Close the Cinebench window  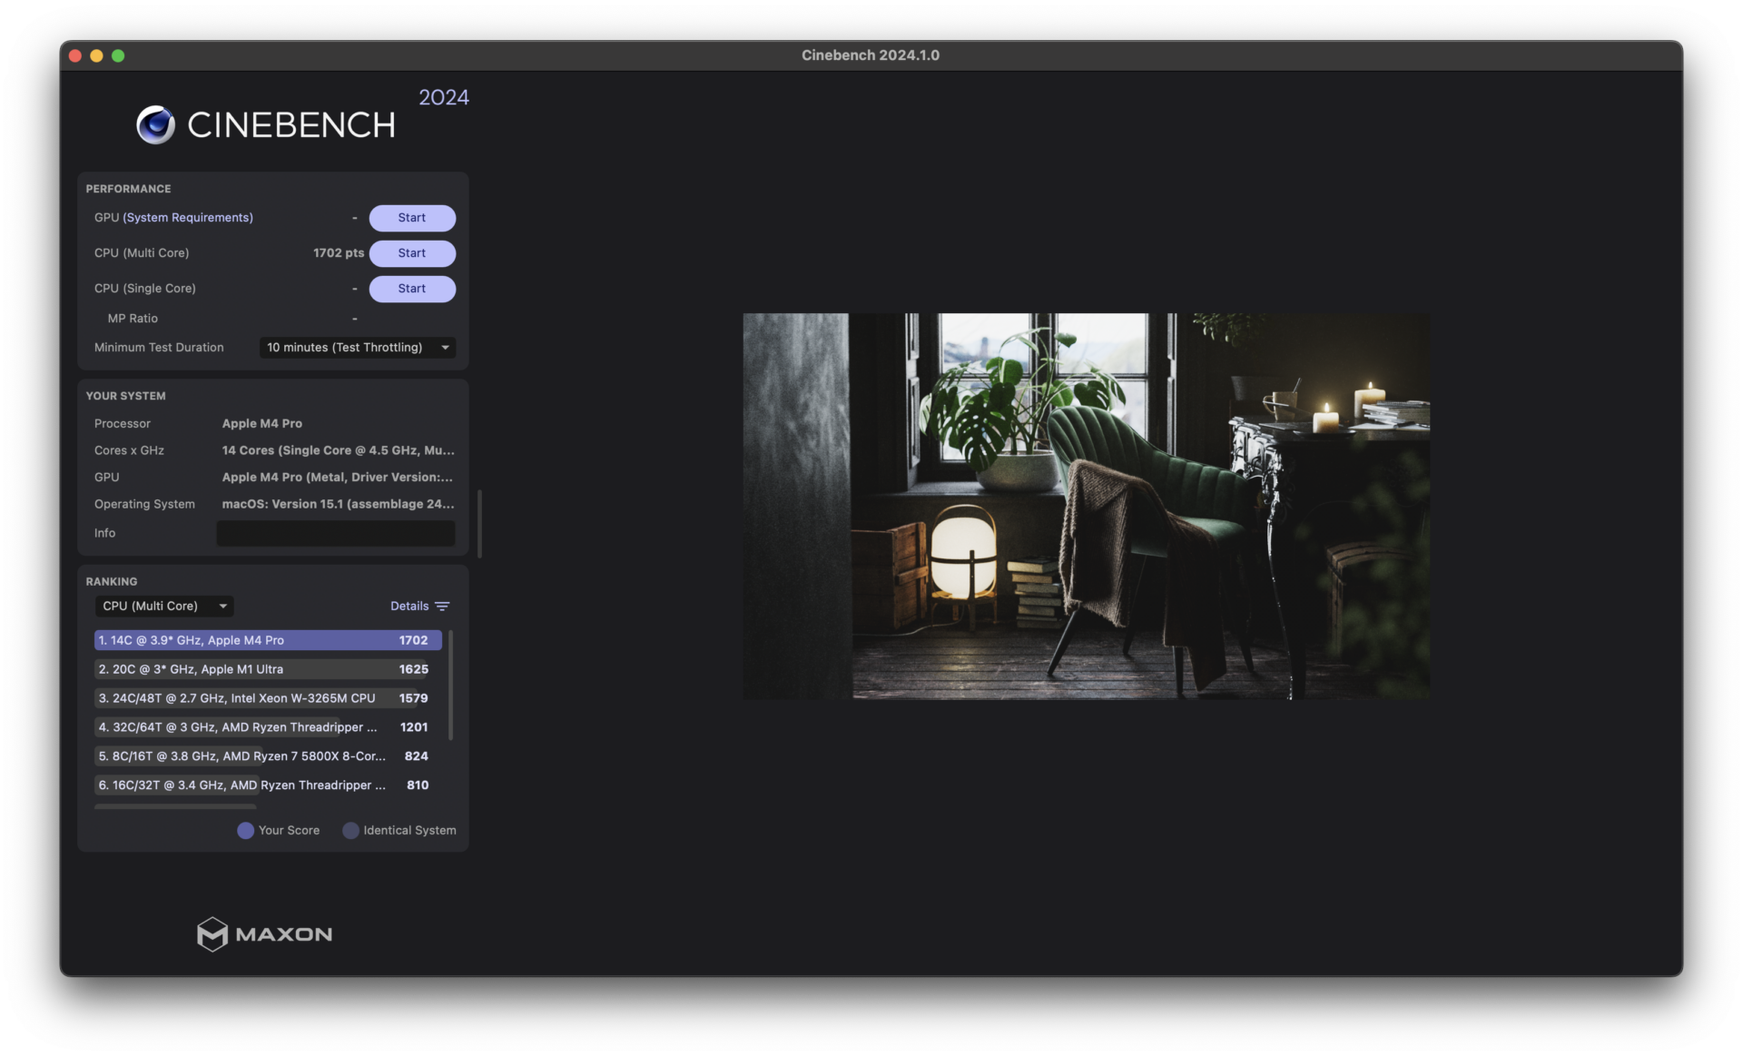(75, 56)
